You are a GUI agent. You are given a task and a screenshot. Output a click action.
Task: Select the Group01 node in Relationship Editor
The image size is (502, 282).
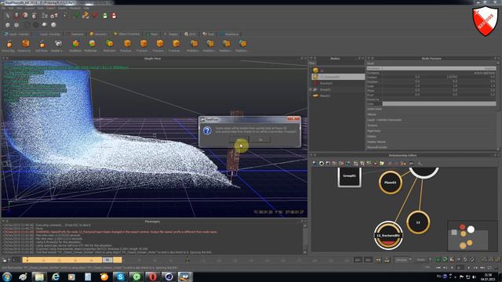(x=349, y=177)
